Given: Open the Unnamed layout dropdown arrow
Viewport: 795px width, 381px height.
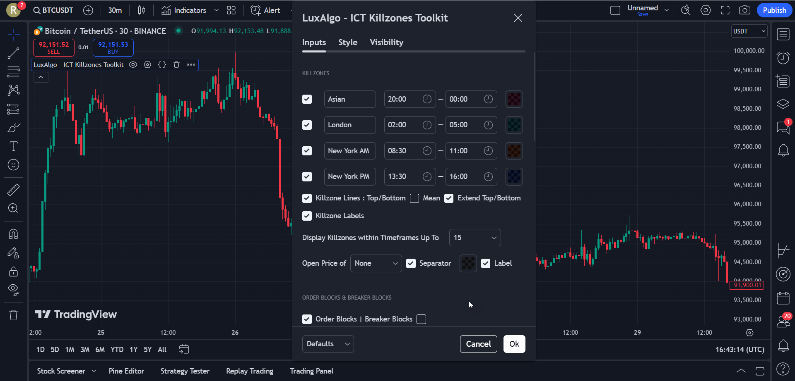Looking at the screenshot, I should [x=667, y=10].
